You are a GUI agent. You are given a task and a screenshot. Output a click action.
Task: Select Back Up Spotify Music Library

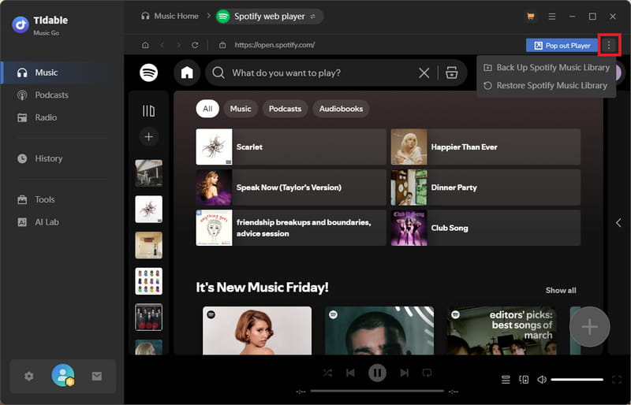coord(547,68)
